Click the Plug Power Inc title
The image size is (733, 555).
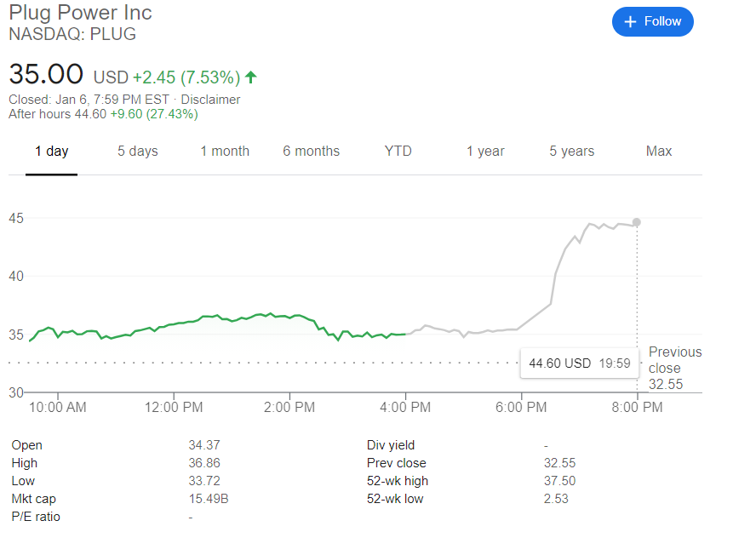(x=80, y=13)
